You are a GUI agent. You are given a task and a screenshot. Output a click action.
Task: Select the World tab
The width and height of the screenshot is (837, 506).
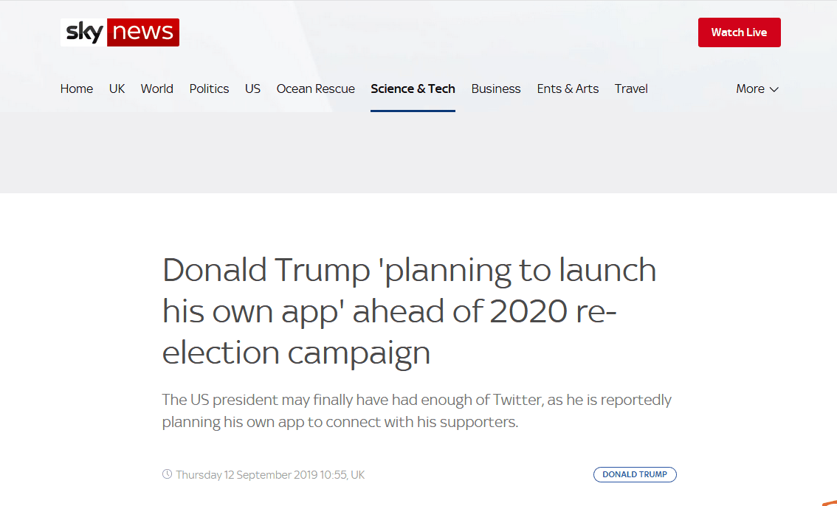157,89
